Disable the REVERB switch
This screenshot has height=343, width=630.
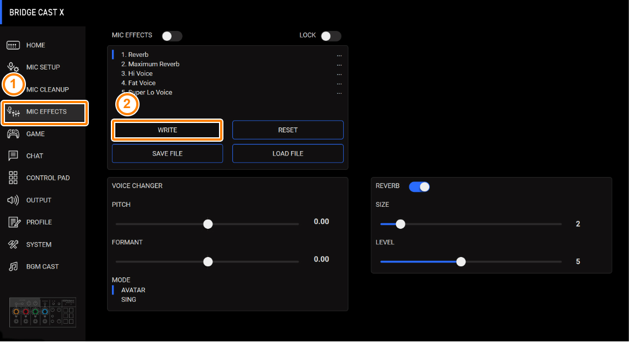[419, 187]
